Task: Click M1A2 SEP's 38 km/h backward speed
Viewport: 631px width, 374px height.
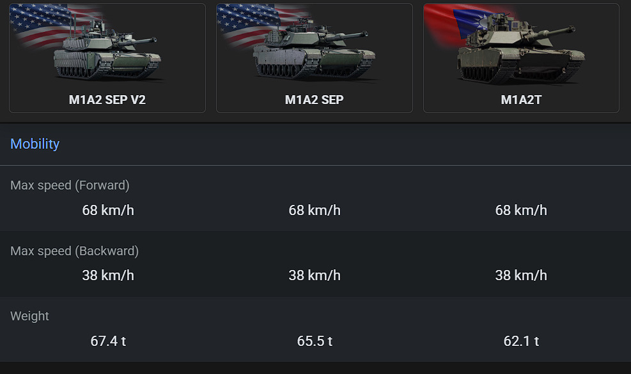Action: pos(315,276)
